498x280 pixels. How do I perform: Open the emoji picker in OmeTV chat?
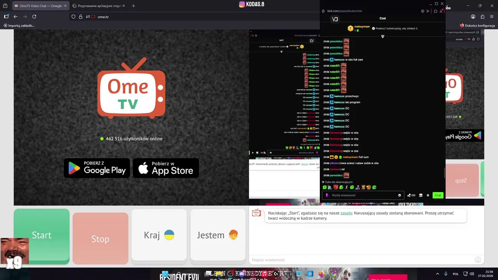tap(478, 260)
